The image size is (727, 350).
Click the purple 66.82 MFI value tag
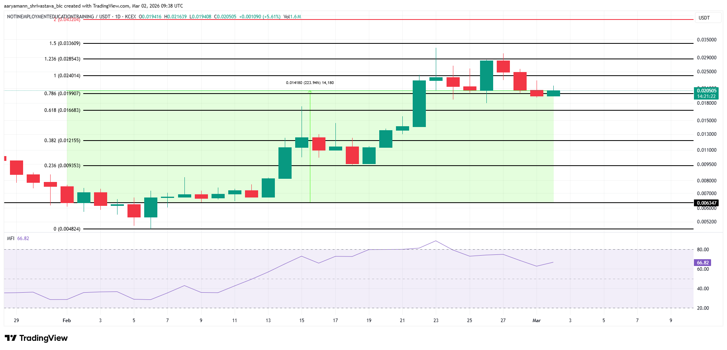[703, 263]
